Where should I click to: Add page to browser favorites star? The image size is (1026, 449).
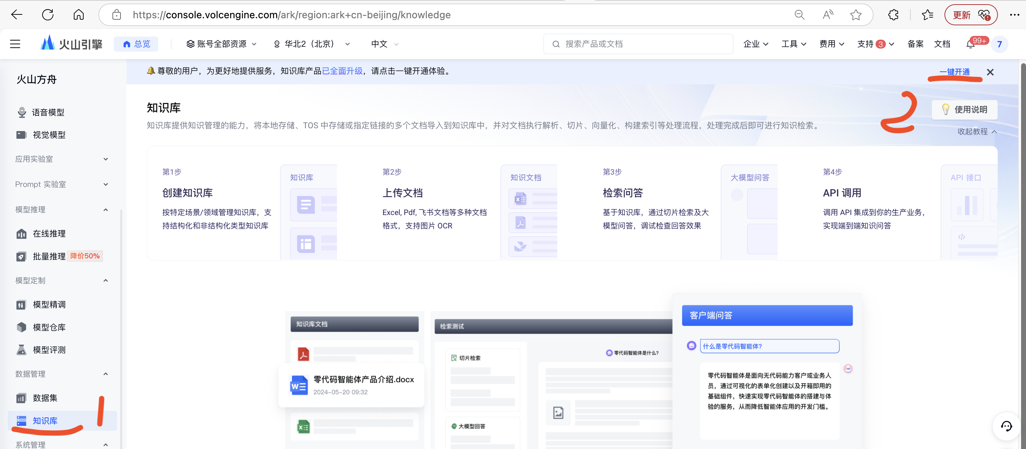[856, 15]
